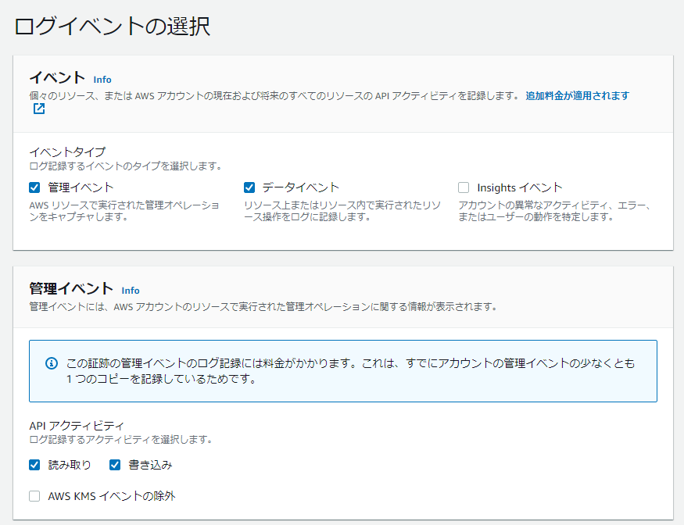Screen dimensions: 684x525
Task: Click the ログ記録するアクティビティを選択します description
Action: pos(121,440)
